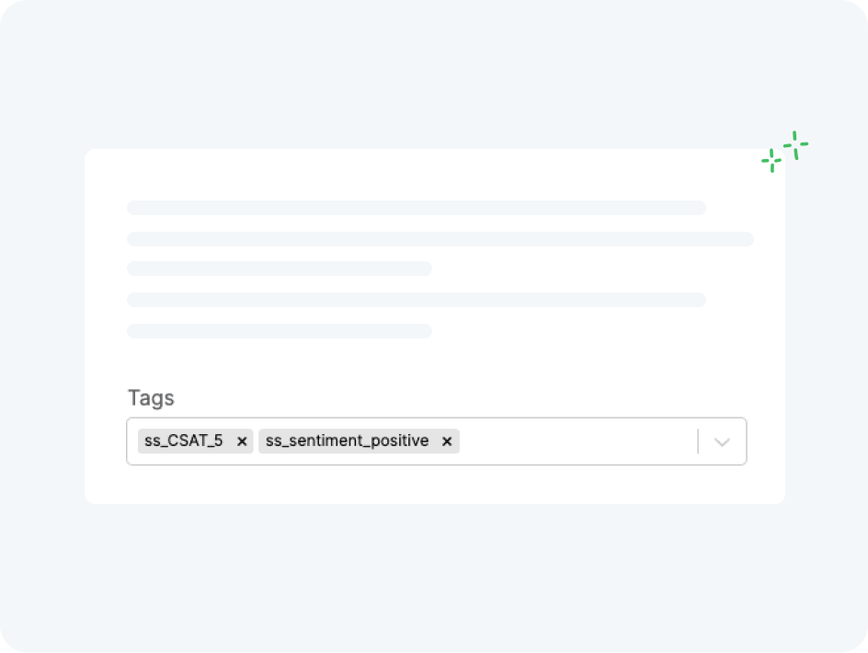Viewport: 868px width, 653px height.
Task: Click the vertical separator beside chevron
Action: (698, 441)
